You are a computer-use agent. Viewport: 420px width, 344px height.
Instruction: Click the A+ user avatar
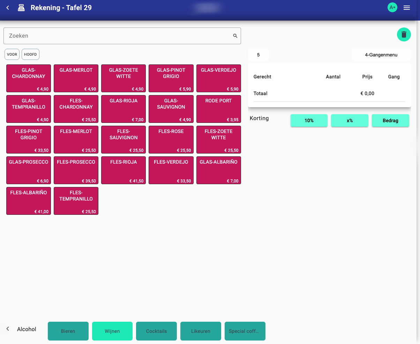coord(392,8)
